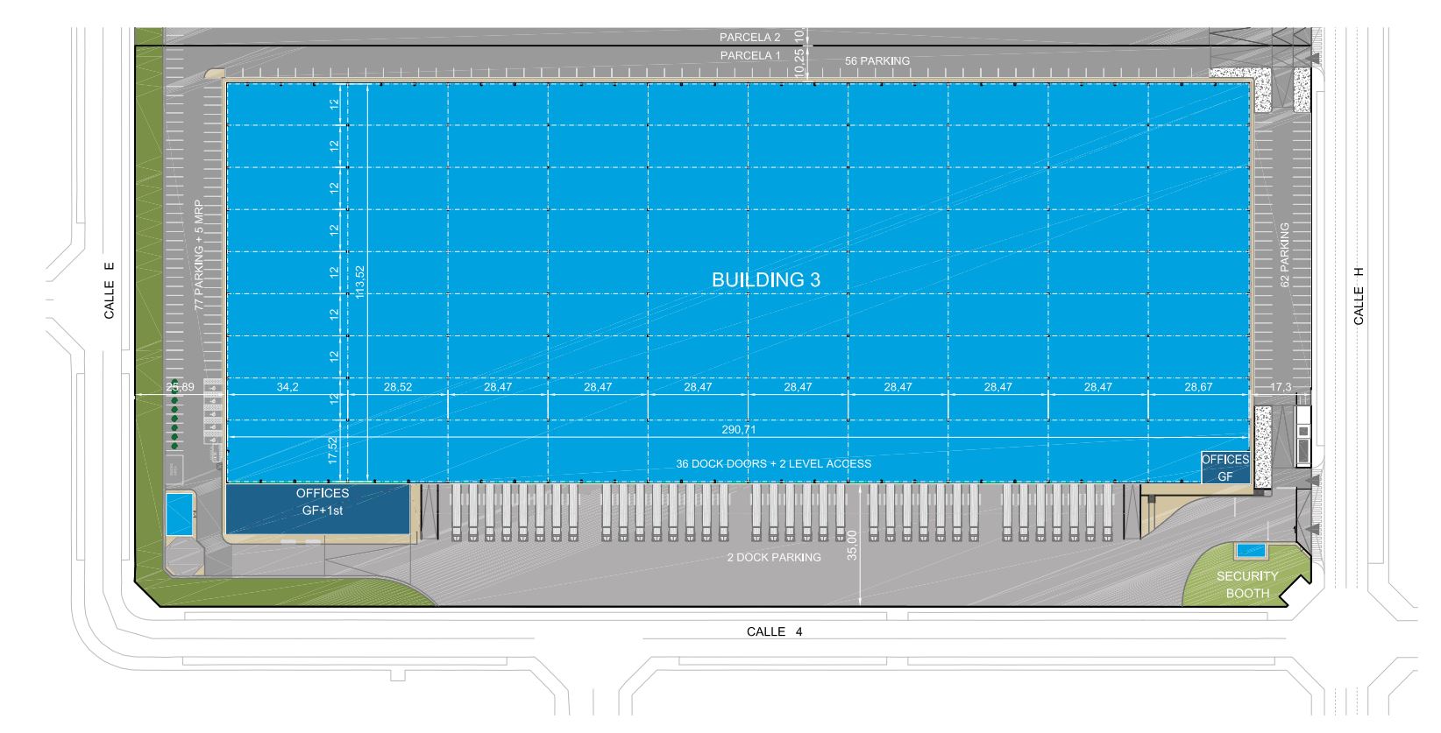Select the CALLE E street label
Image resolution: width=1441 pixels, height=733 pixels.
pos(110,287)
